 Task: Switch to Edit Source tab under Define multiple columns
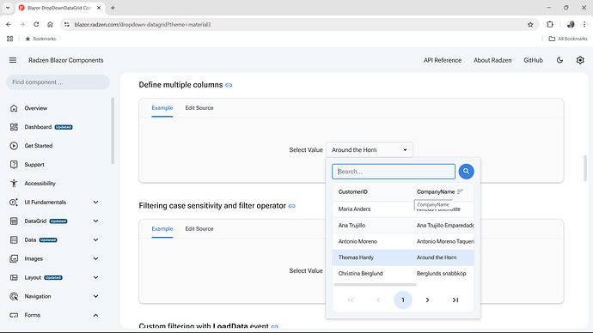[199, 108]
